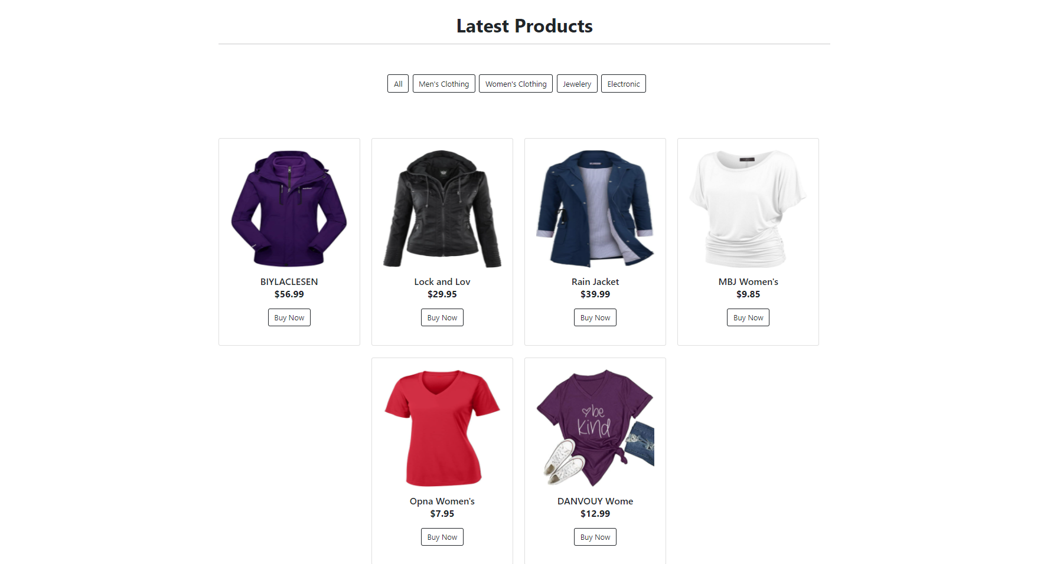Viewport: 1047px width, 564px height.
Task: Show Men's Clothing products
Action: click(x=444, y=84)
